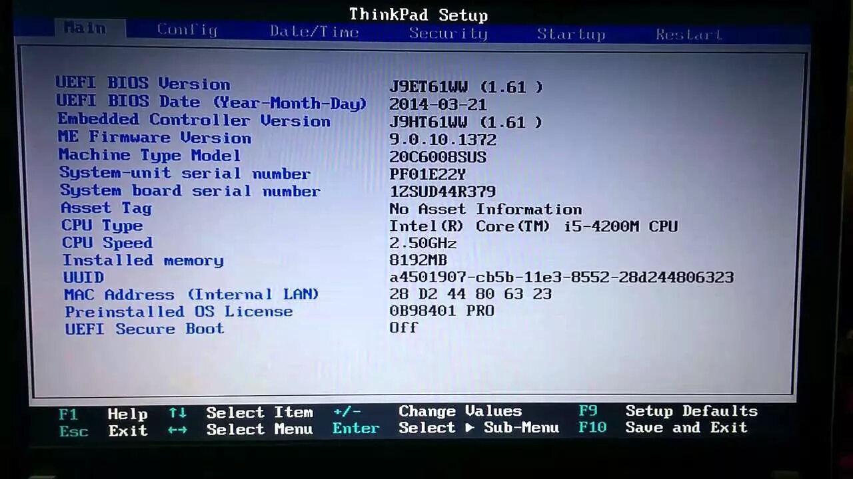Select the CPU Type label

(102, 226)
